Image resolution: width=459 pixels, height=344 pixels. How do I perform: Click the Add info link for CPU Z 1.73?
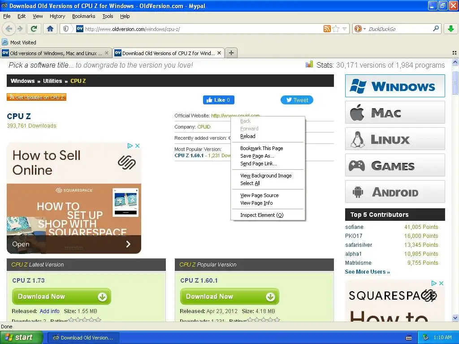pos(49,311)
